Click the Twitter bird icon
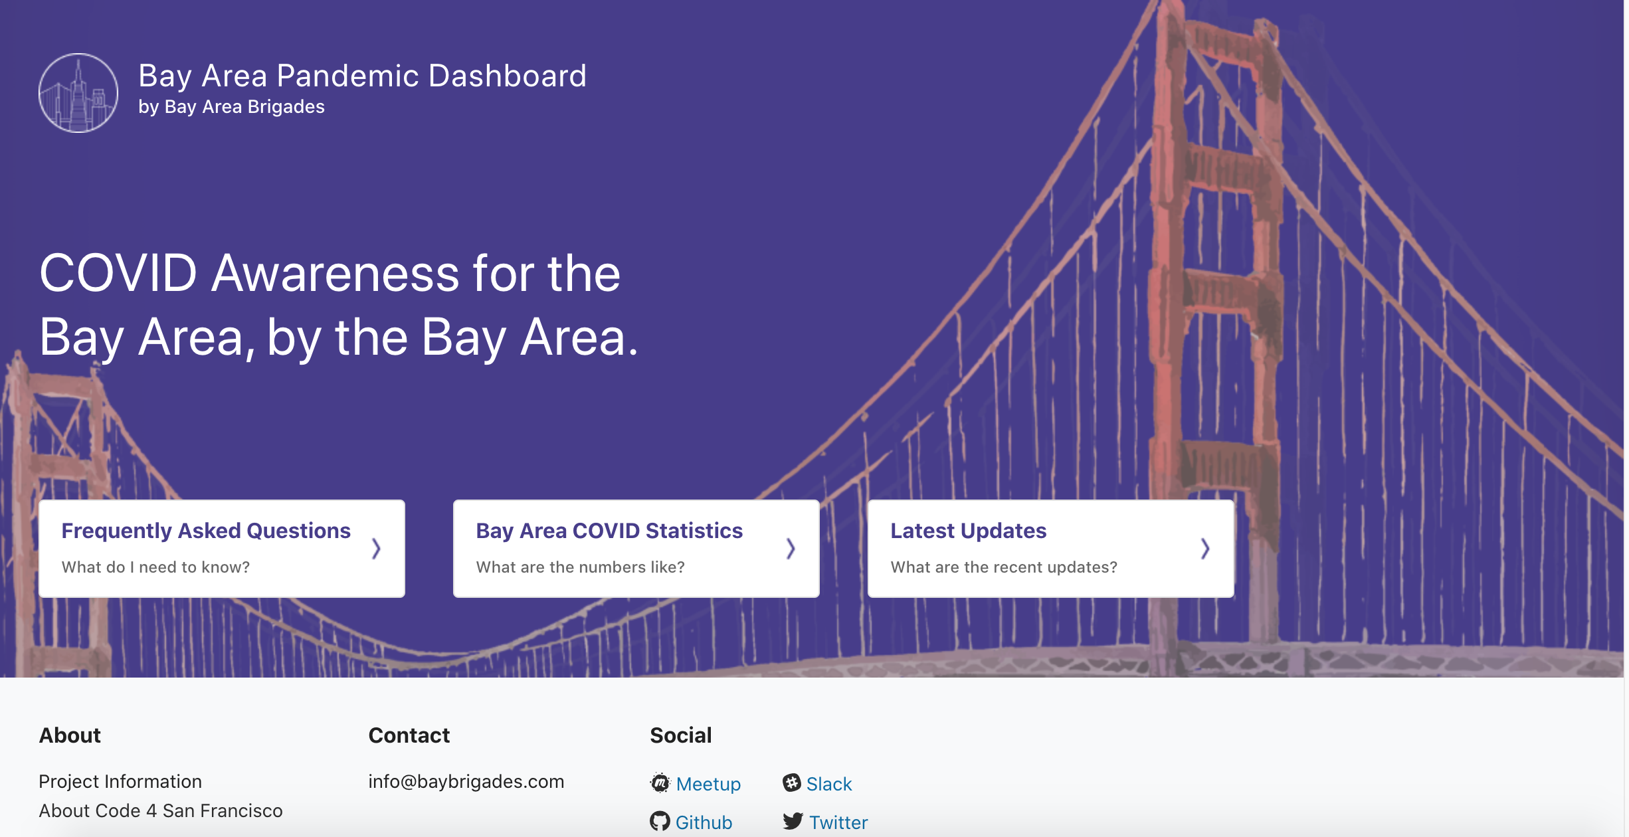This screenshot has width=1629, height=837. (793, 821)
